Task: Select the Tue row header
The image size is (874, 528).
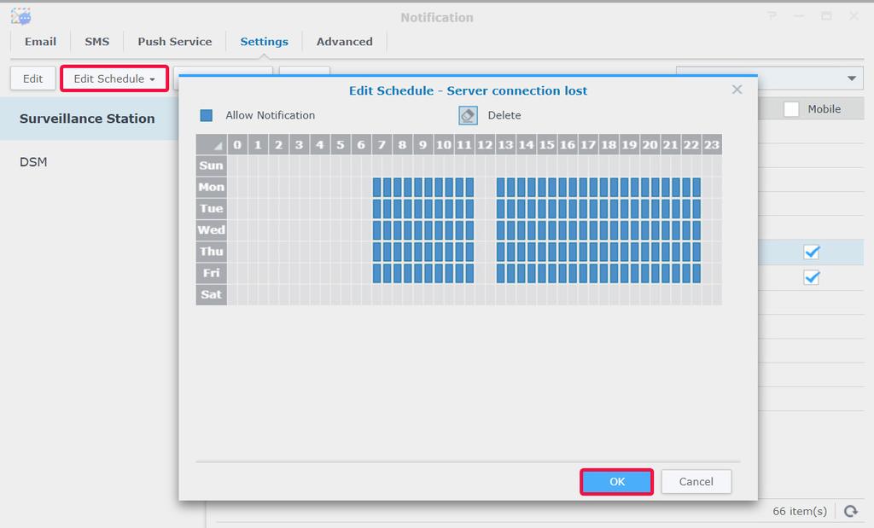Action: (212, 208)
